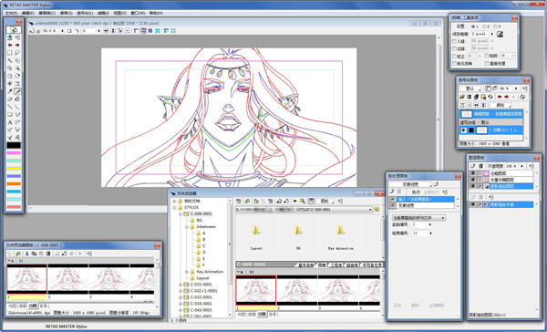The height and width of the screenshot is (332, 547).
Task: Click the red left arrow in light table panel
Action: (x=500, y=97)
